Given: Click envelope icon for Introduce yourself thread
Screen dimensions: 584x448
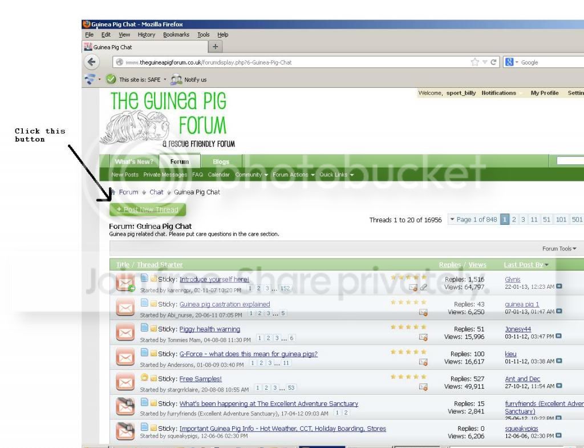Looking at the screenshot, I should coord(125,283).
